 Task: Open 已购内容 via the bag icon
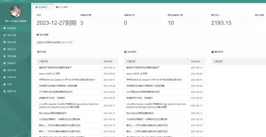tap(5, 77)
